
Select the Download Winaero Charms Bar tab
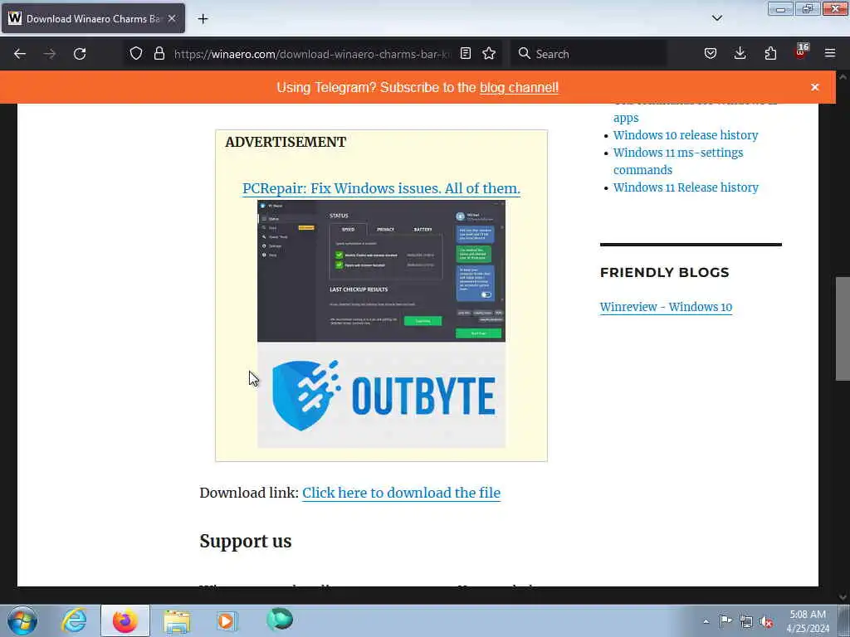click(x=93, y=18)
